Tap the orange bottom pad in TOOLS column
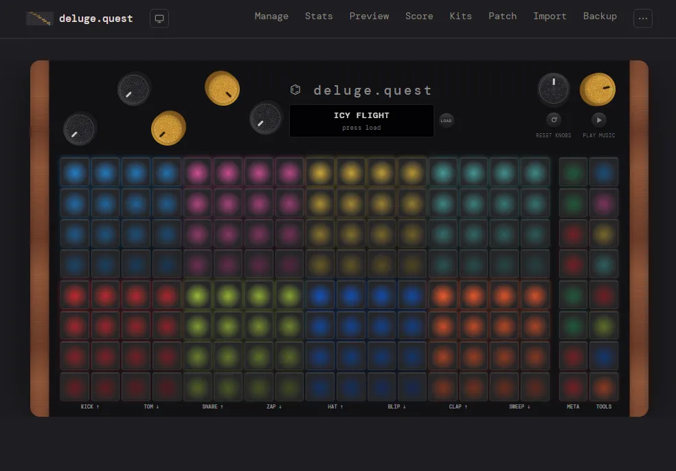This screenshot has height=471, width=676. 604,387
